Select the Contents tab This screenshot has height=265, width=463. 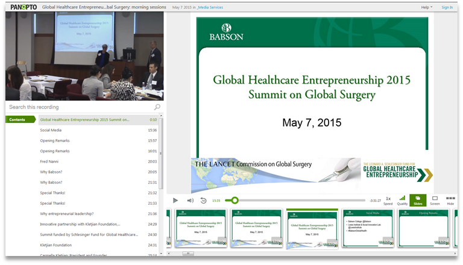point(18,119)
